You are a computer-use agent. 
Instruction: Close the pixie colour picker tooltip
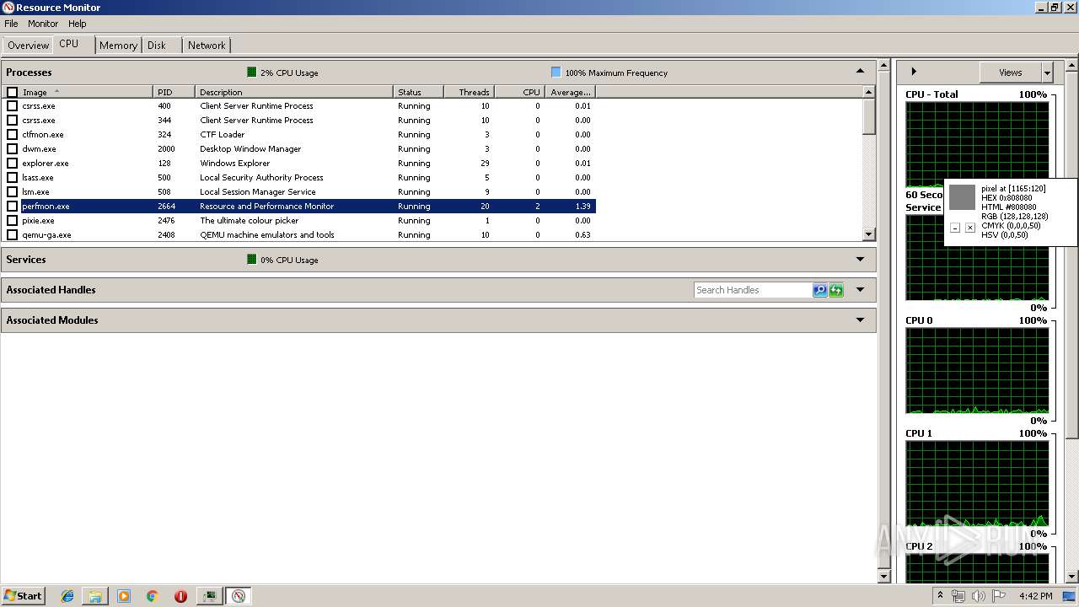(969, 228)
